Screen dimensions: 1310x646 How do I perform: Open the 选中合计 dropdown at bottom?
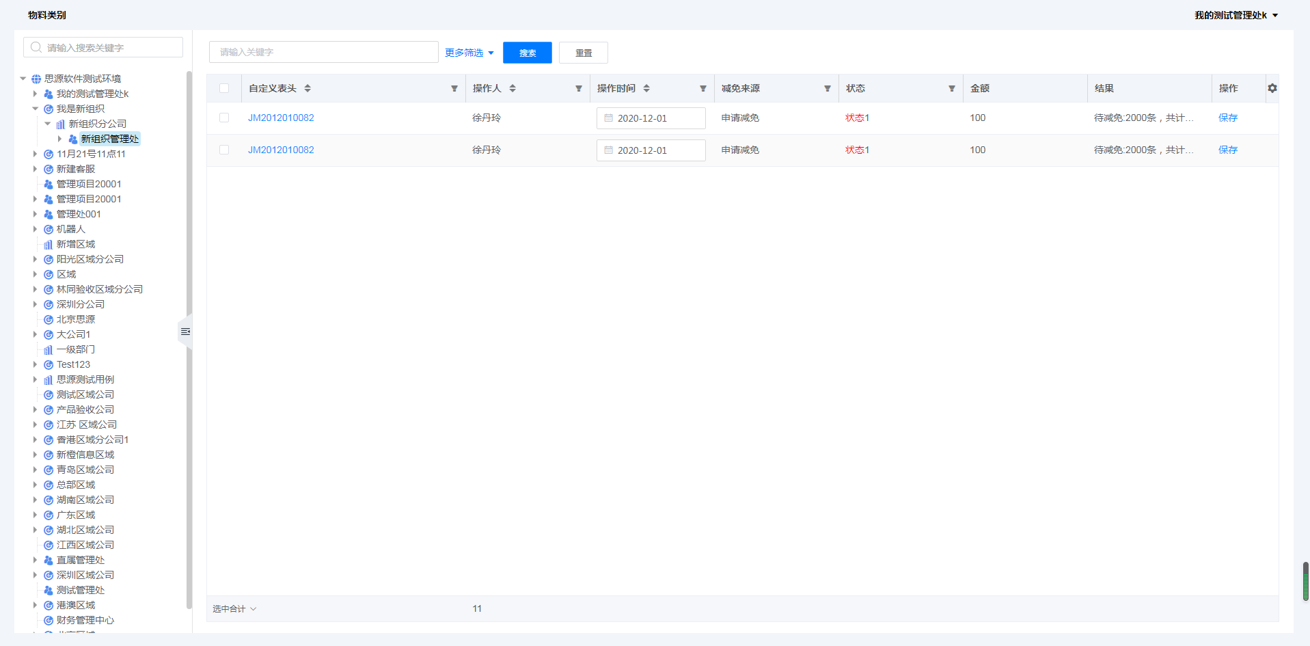(233, 608)
